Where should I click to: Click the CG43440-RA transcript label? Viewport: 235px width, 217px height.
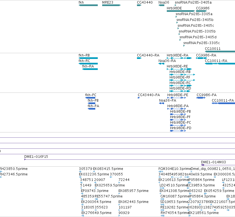pos(148,55)
